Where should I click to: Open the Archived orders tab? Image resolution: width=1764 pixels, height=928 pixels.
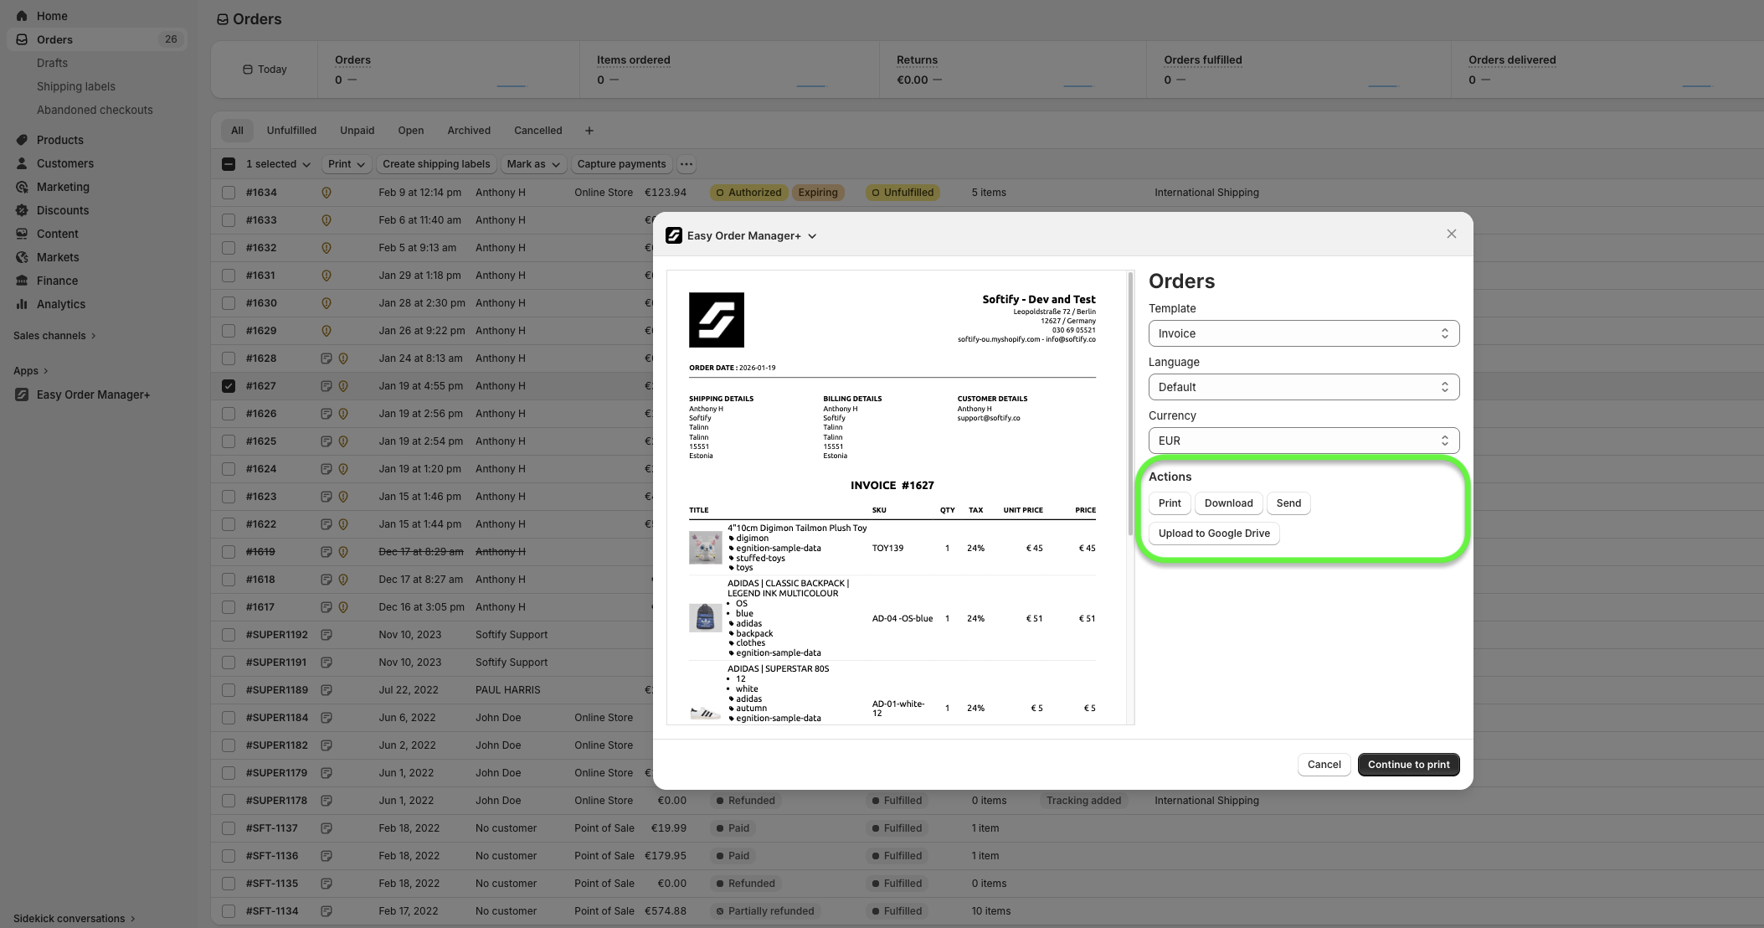pos(468,131)
